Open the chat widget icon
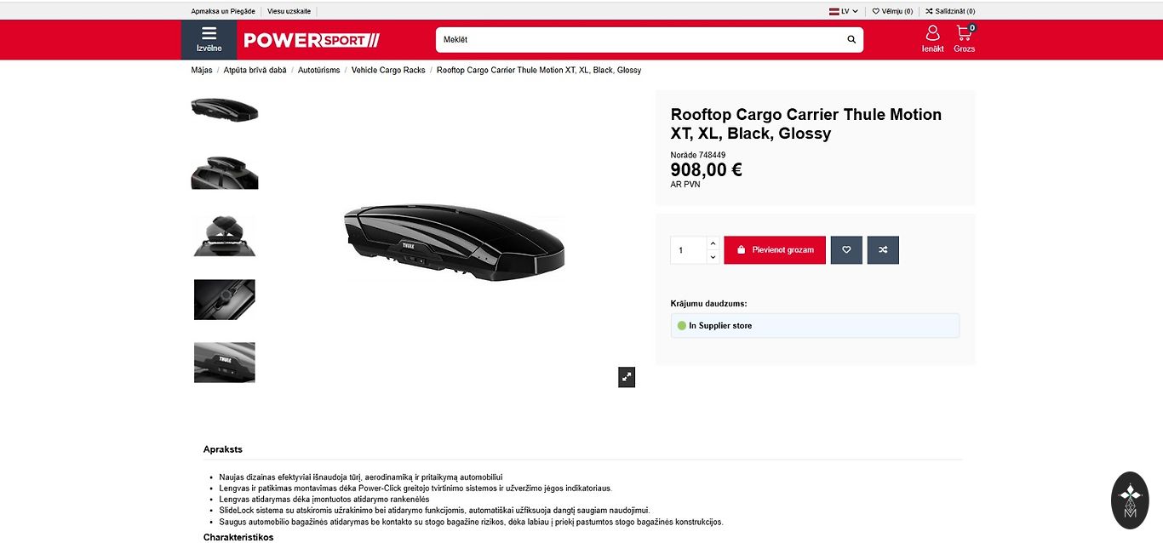This screenshot has height=543, width=1163. [x=1130, y=500]
